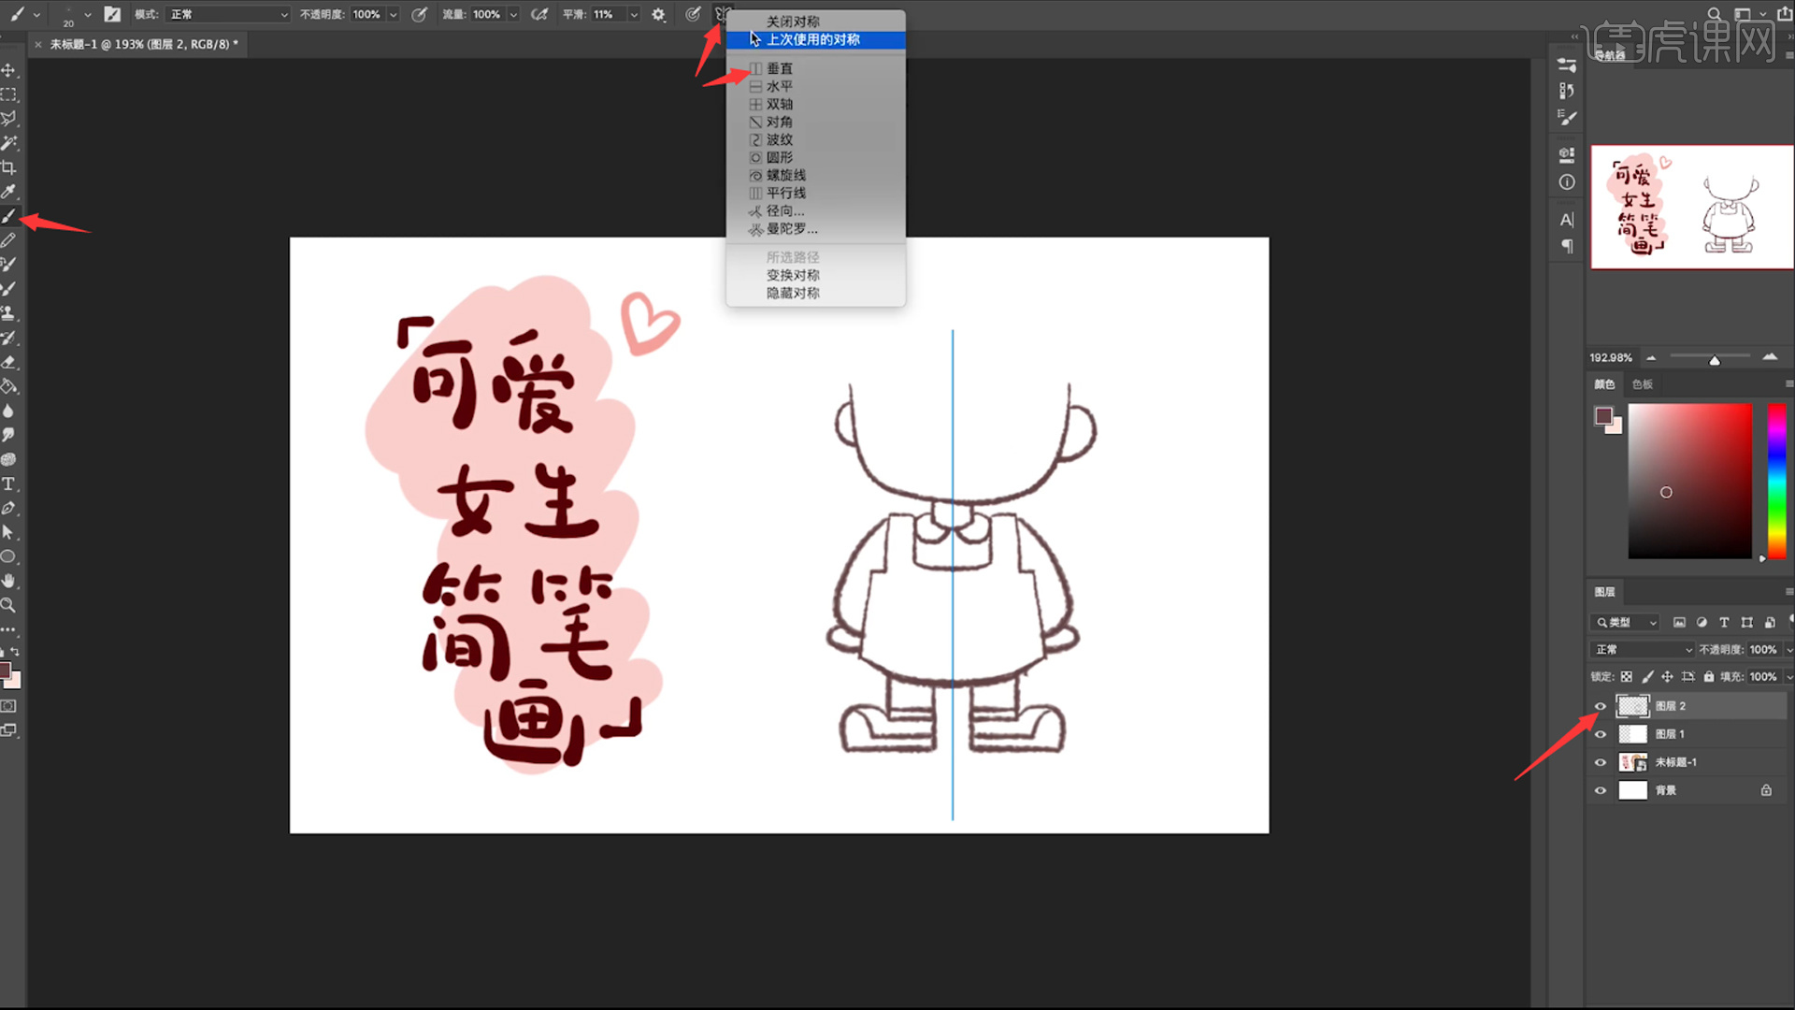This screenshot has width=1795, height=1010.
Task: Enable airbrush-style build-up
Action: tap(538, 14)
